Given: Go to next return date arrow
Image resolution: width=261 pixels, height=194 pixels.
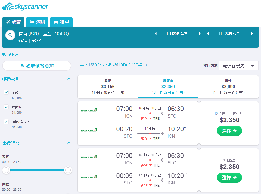Looking at the screenshot, I should (x=252, y=34).
